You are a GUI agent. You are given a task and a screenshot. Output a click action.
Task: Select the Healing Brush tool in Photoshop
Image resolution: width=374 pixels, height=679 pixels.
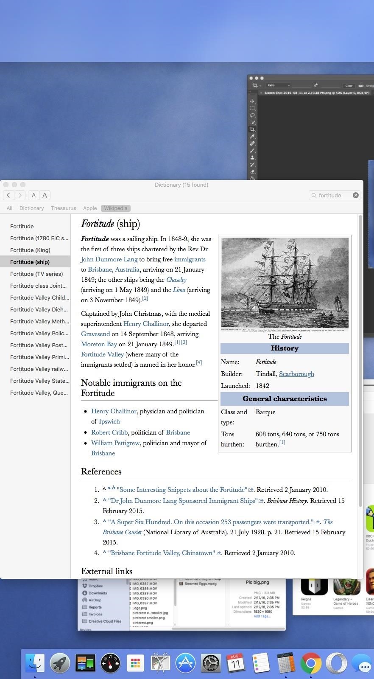click(x=252, y=143)
